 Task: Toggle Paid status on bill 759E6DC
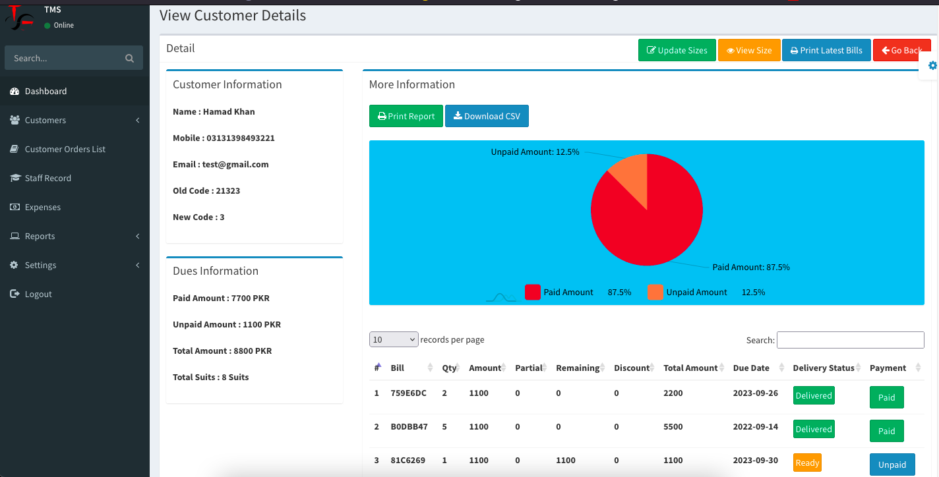tap(886, 397)
